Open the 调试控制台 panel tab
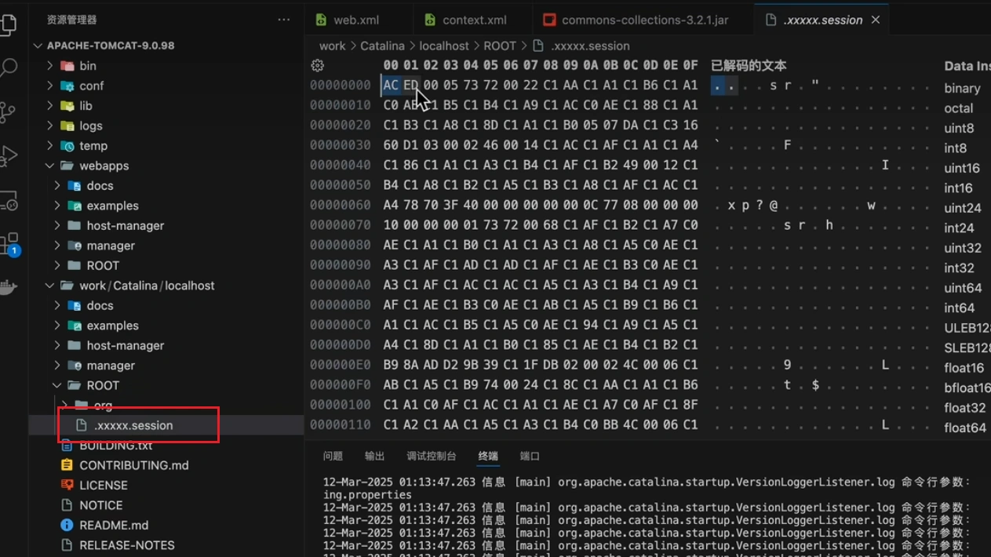The height and width of the screenshot is (557, 991). click(x=431, y=456)
